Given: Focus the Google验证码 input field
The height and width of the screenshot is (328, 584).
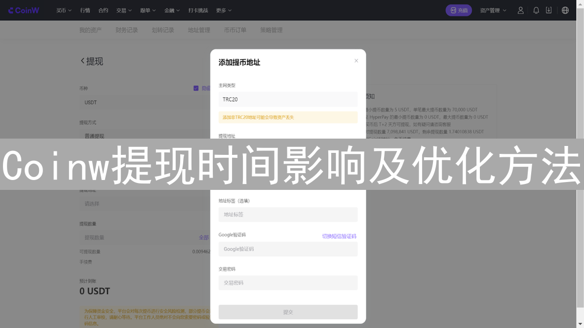Looking at the screenshot, I should click(288, 249).
